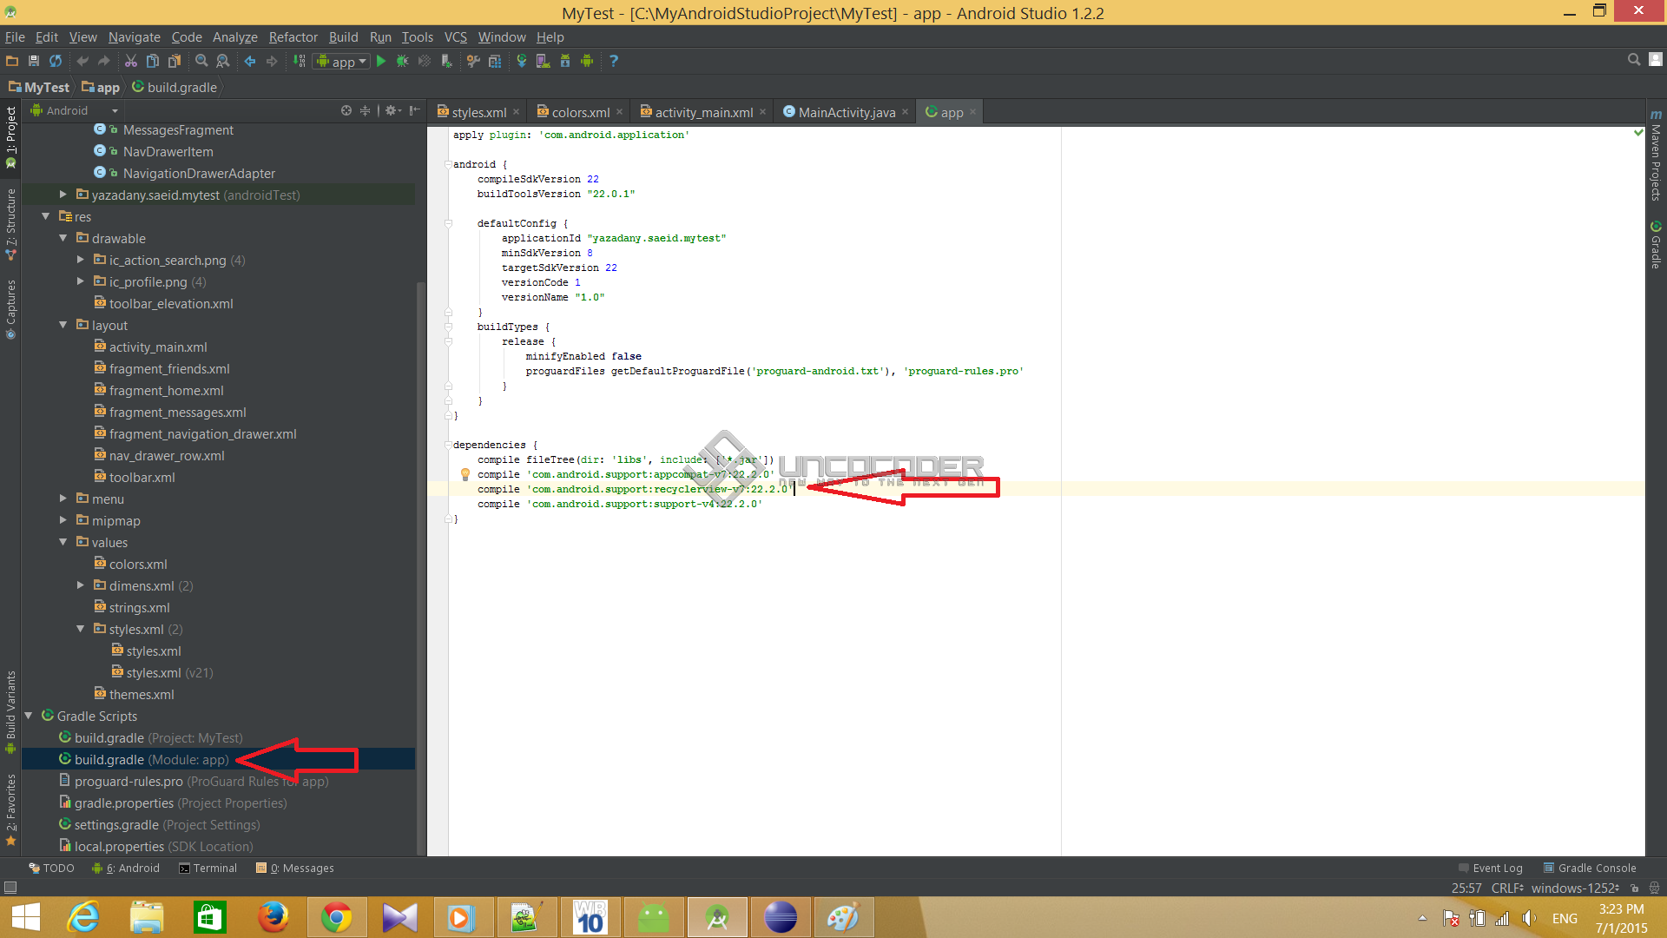
Task: Collapse the res folder
Action: click(45, 216)
